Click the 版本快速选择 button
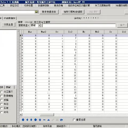128x128 pixels. (x=49, y=12)
